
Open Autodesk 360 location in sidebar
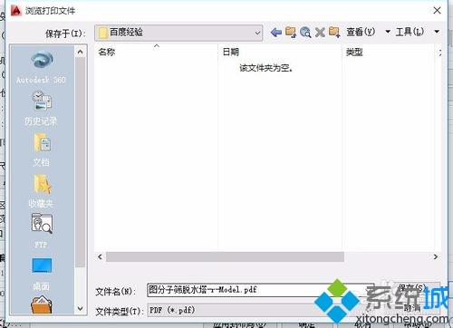tap(42, 68)
